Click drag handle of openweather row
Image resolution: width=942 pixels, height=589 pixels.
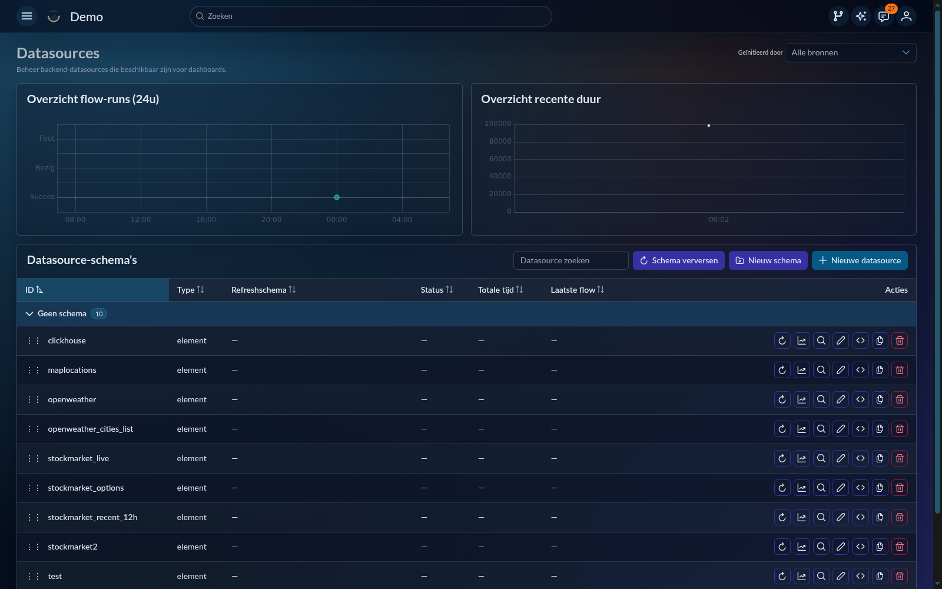[x=34, y=399]
